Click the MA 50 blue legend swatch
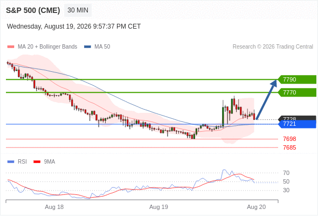 [x=87, y=47]
